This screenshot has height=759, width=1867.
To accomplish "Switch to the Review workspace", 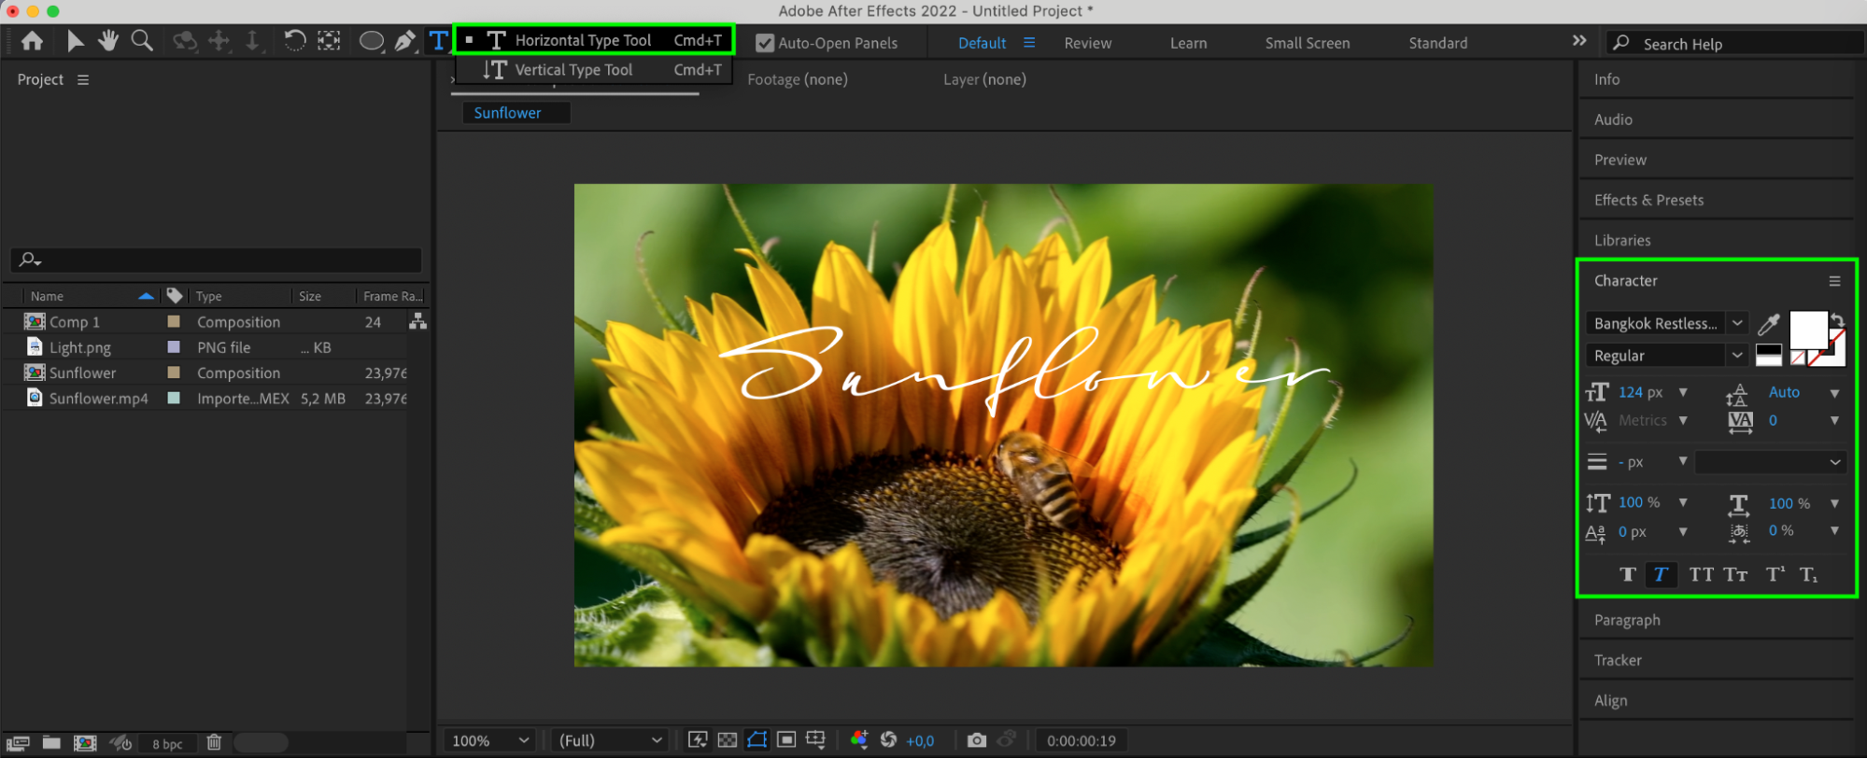I will click(1088, 43).
